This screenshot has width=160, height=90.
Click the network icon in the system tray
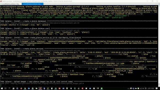[x=141, y=88]
